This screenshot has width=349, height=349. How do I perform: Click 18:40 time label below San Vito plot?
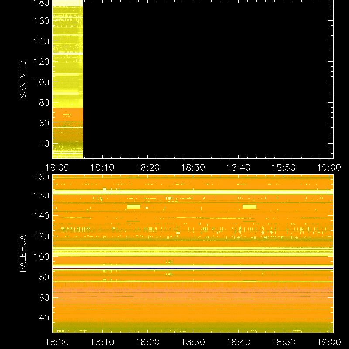tap(238, 168)
